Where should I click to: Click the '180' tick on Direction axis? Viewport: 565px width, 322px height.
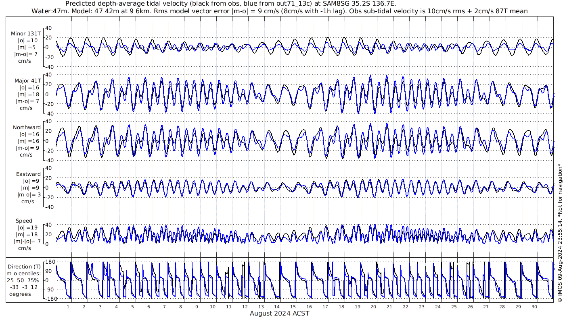50,262
